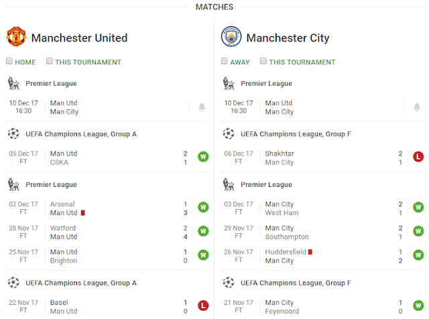Click the Champions League Group A ball icon
Image resolution: width=429 pixels, height=319 pixels.
pyautogui.click(x=13, y=134)
